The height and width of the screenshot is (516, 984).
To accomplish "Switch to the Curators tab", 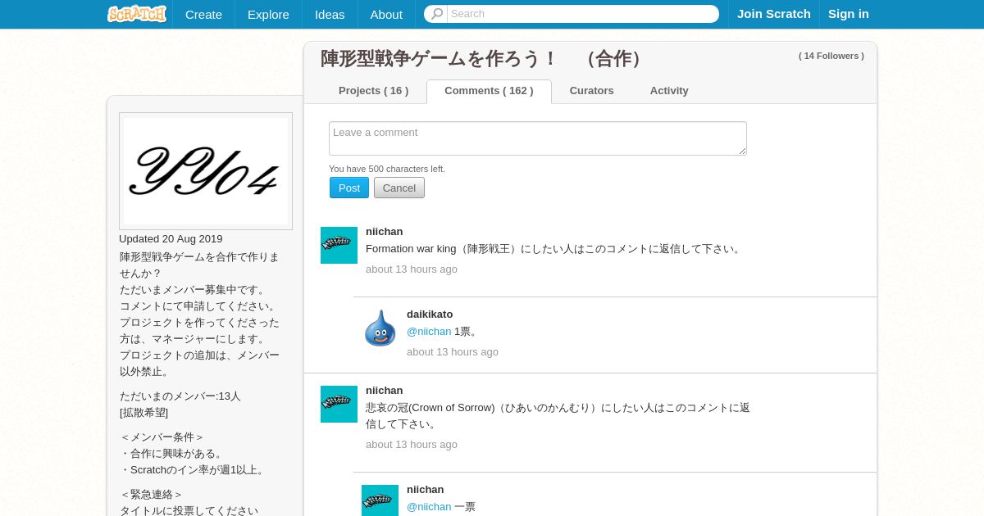I will coord(591,91).
